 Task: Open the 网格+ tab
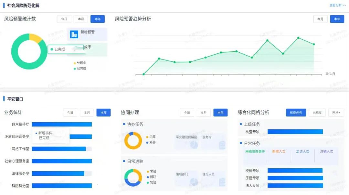[336, 113]
